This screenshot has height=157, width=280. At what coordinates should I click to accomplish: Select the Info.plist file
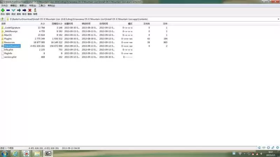tap(8, 50)
